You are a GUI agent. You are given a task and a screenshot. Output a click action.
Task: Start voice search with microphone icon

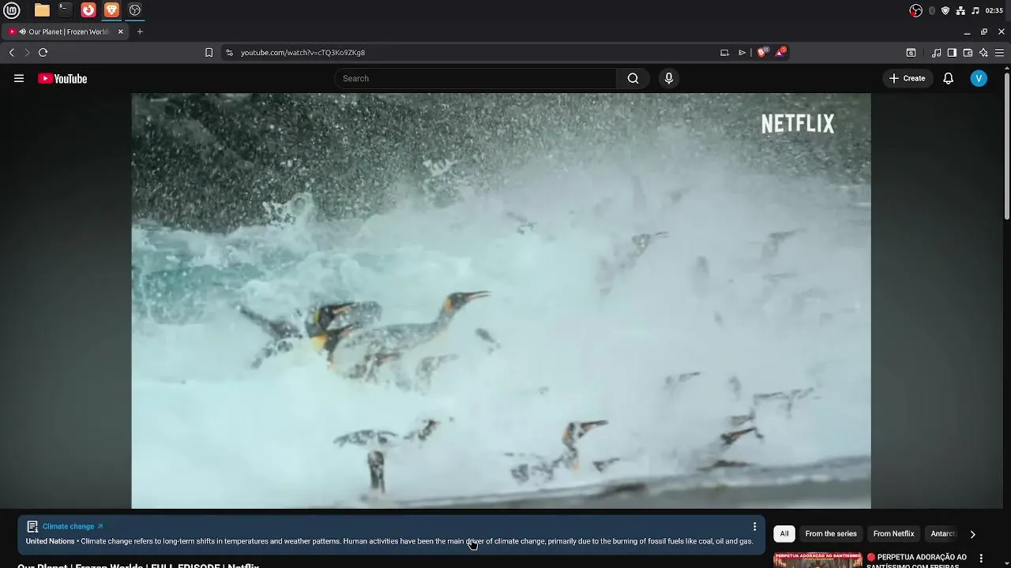click(669, 78)
